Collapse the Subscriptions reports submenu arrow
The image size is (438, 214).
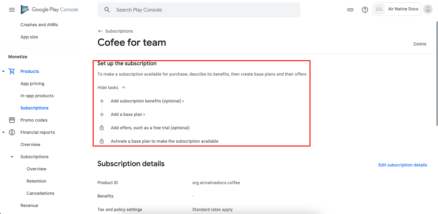pyautogui.click(x=12, y=157)
